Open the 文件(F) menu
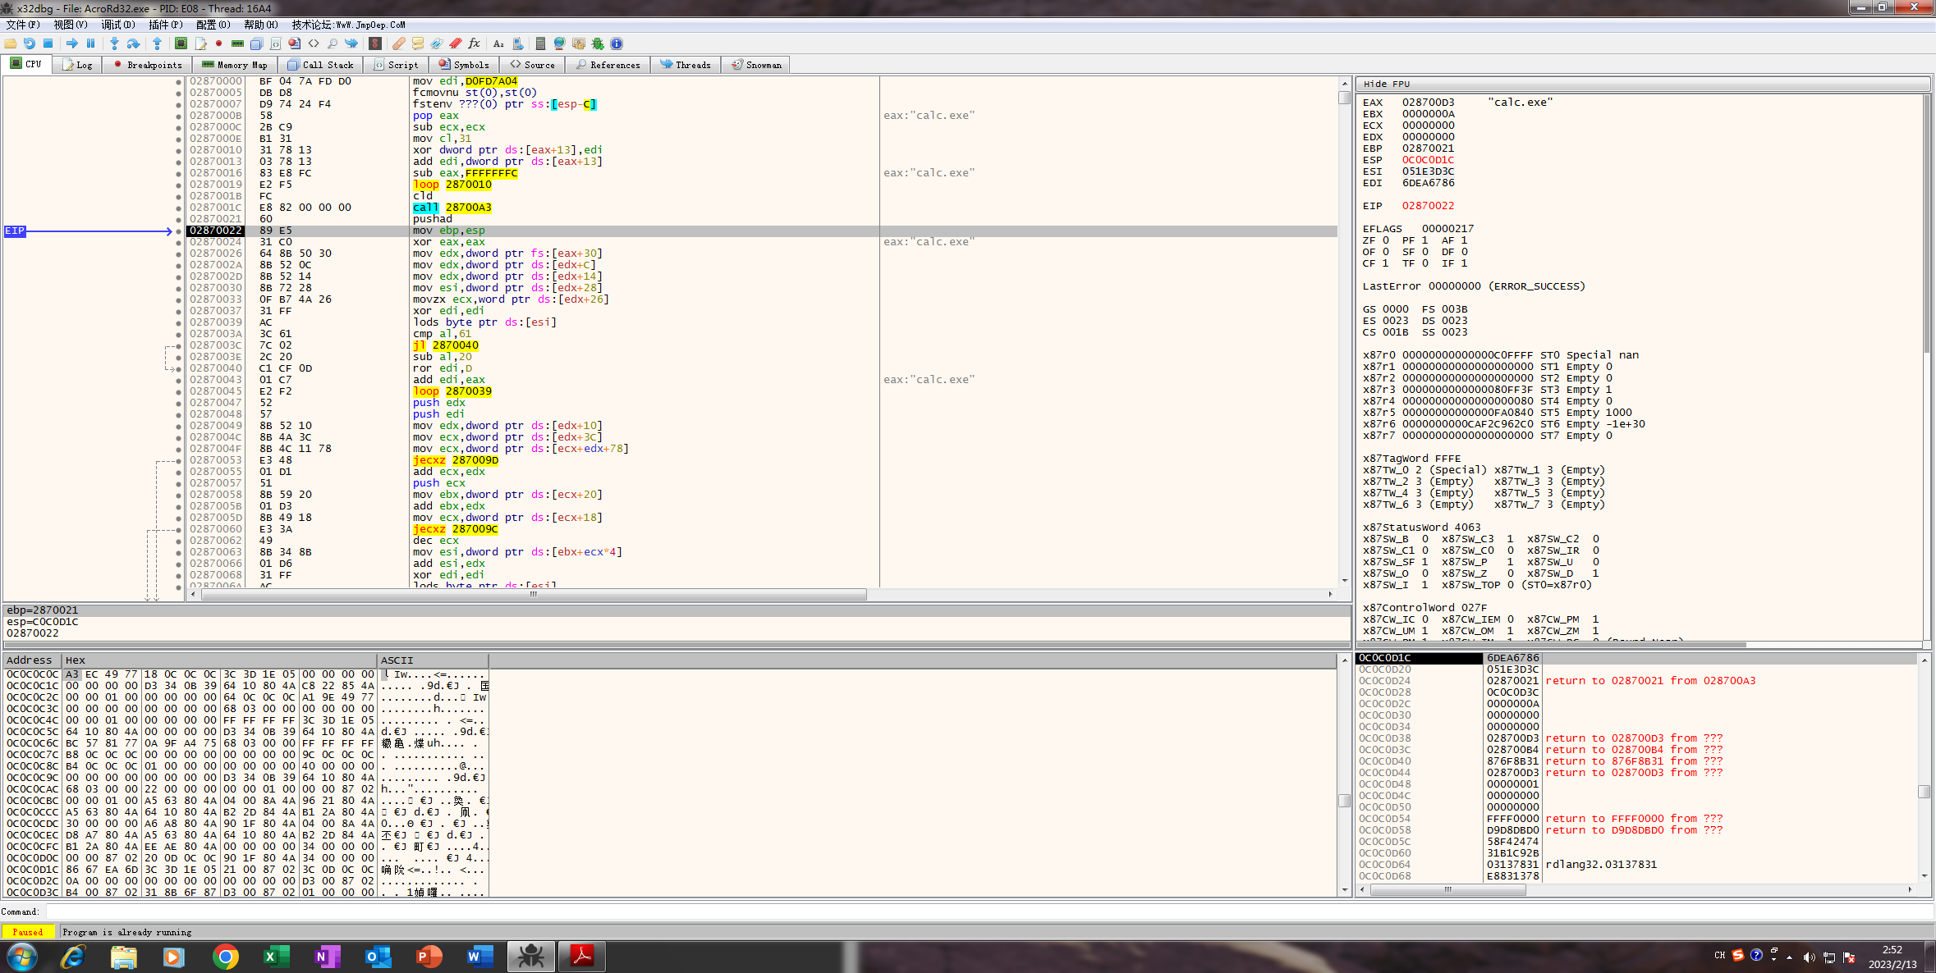1936x973 pixels. [23, 25]
